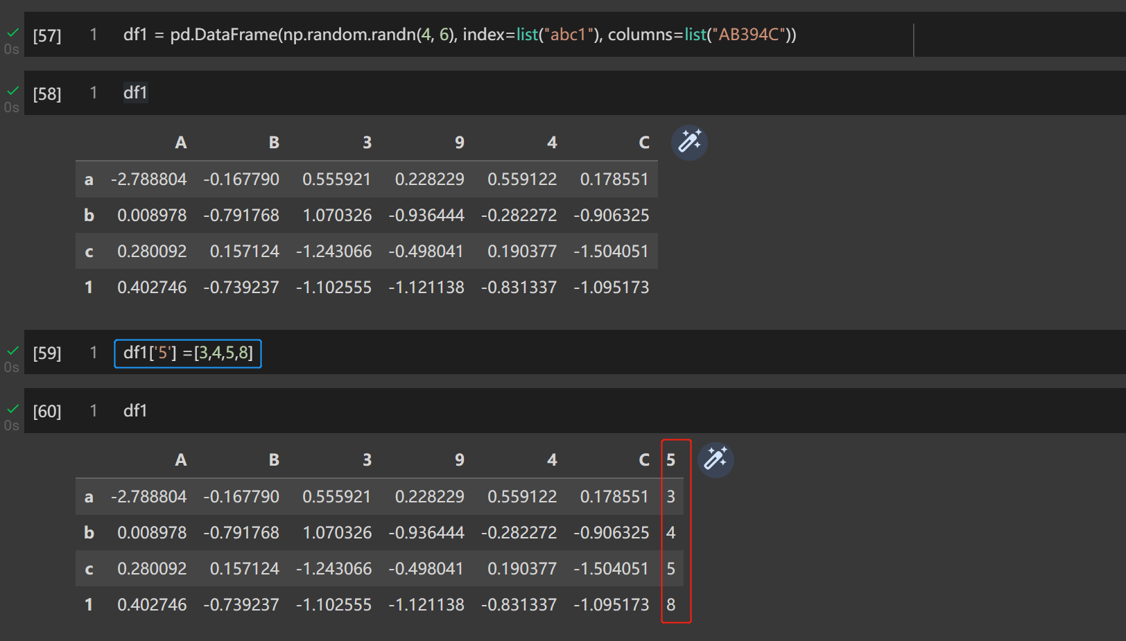Image resolution: width=1126 pixels, height=641 pixels.
Task: Click column header B in first table
Action: [274, 143]
